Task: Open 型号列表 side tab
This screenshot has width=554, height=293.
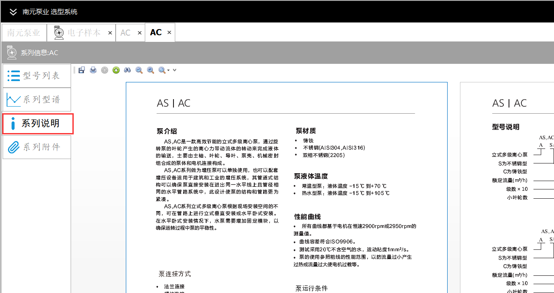Action: tap(37, 76)
